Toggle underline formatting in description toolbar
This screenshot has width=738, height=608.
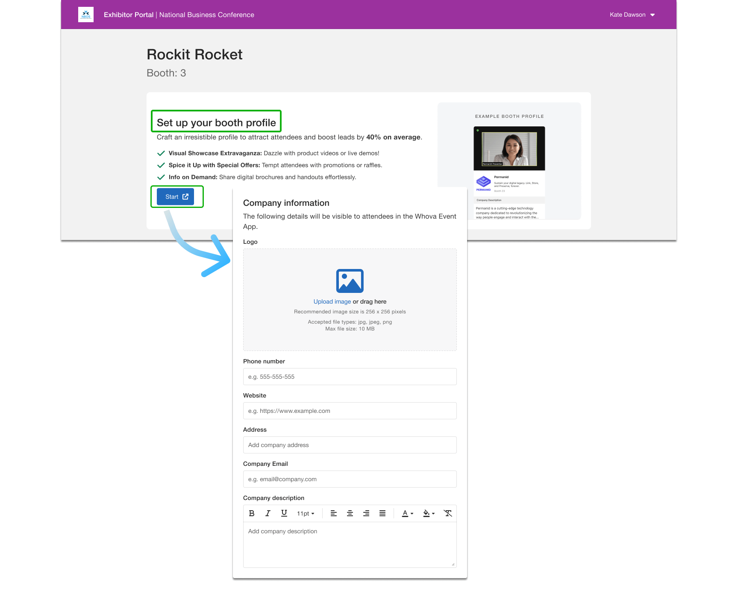[x=284, y=514]
